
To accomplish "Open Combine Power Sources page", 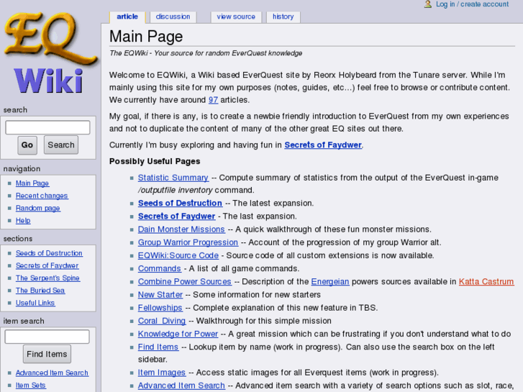I will coord(185,281).
